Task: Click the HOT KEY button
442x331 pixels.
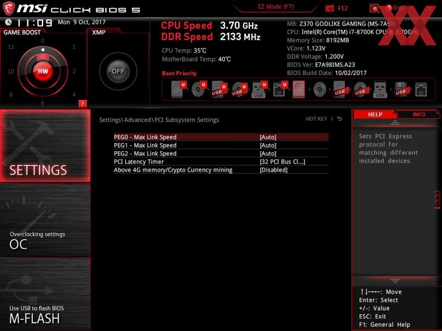Action: coord(316,119)
